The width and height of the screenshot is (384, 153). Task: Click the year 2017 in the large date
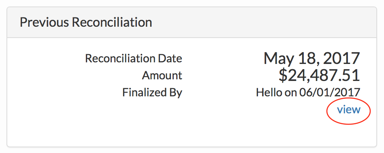click(x=341, y=59)
